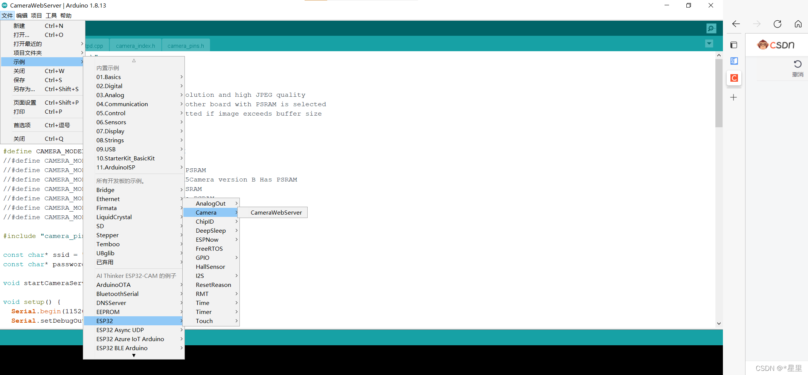Open the Serial Monitor magnifier icon
Screen dimensions: 808x375
point(711,28)
